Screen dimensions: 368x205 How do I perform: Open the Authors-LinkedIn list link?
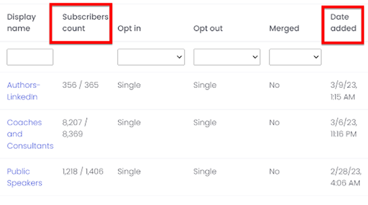click(24, 91)
